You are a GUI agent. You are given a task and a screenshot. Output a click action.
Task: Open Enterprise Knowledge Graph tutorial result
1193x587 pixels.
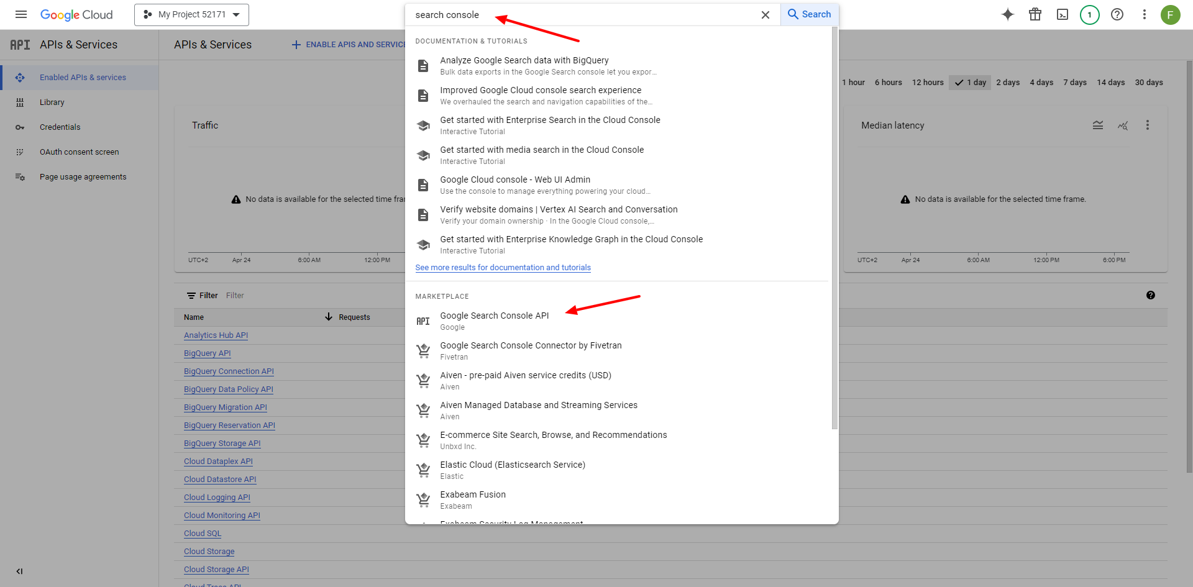618,244
